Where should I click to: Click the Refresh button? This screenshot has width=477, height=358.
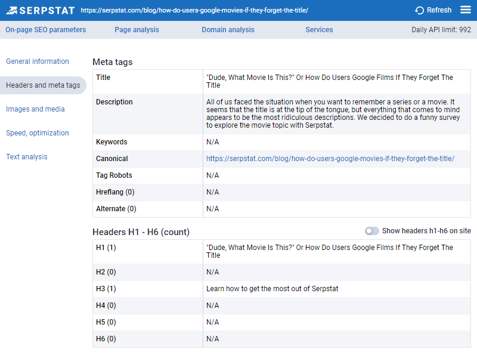coord(433,10)
